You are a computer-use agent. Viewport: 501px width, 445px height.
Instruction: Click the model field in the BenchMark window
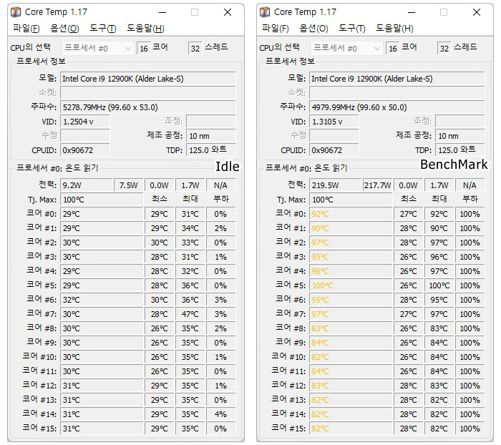point(397,79)
